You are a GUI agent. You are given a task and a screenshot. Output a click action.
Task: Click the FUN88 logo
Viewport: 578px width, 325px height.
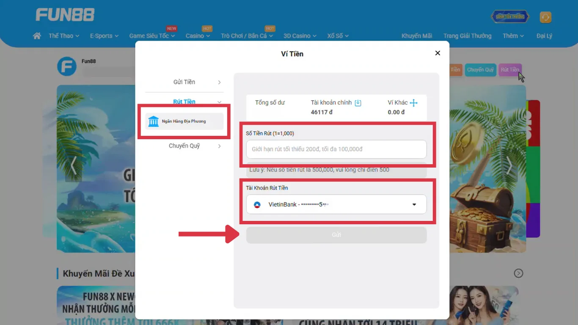[65, 15]
